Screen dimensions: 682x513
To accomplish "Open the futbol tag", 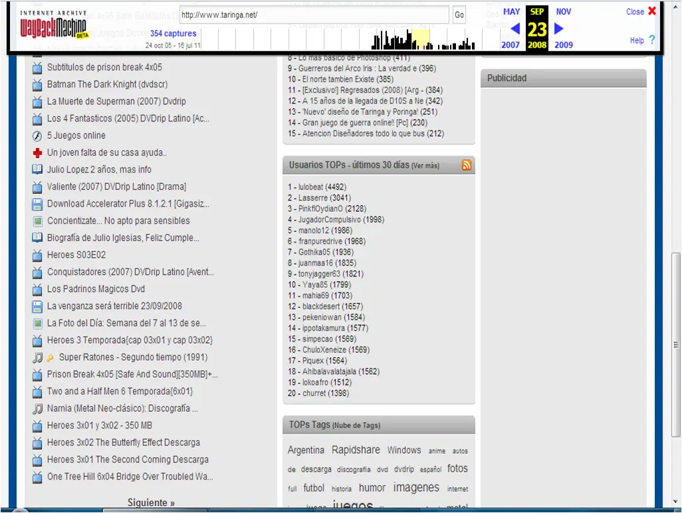I will (314, 488).
